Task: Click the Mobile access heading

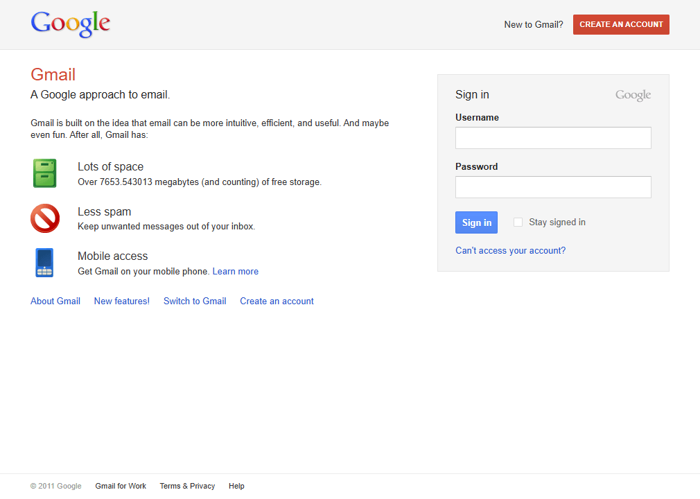Action: pyautogui.click(x=112, y=256)
